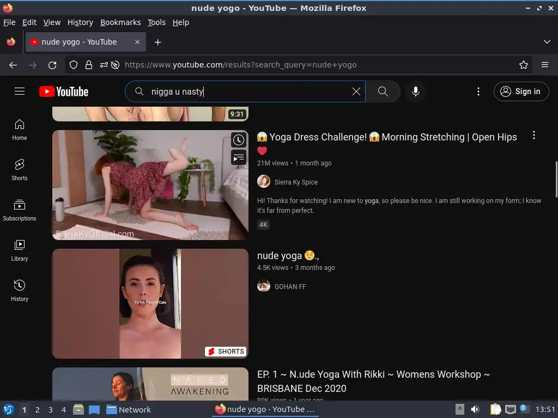Image resolution: width=558 pixels, height=418 pixels.
Task: Click the volume speaker icon in the tray
Action: [475, 409]
